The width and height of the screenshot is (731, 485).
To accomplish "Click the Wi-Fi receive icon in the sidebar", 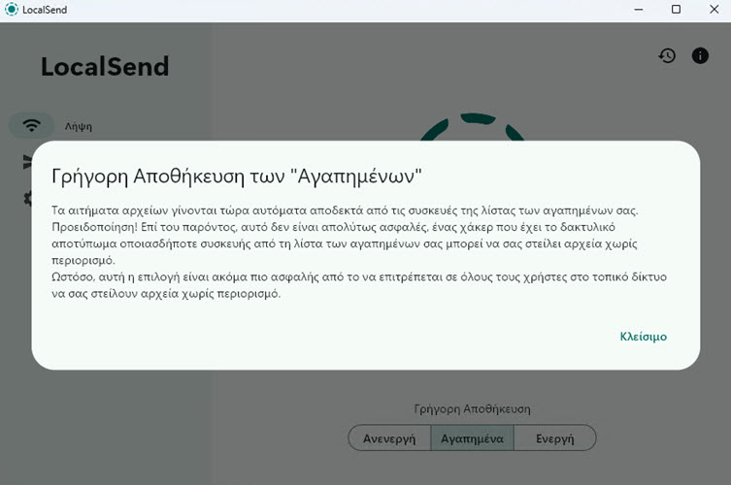I will pyautogui.click(x=31, y=125).
